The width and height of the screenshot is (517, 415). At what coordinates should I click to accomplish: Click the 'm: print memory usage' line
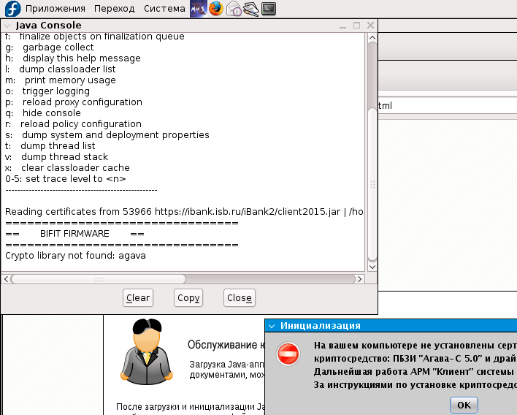(x=61, y=80)
